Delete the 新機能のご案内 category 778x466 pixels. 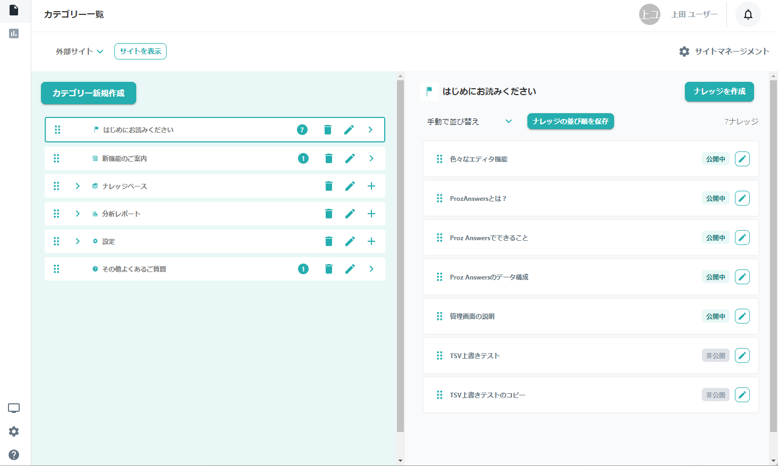(x=328, y=158)
